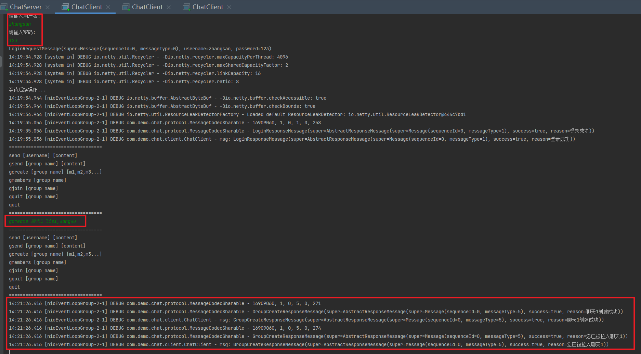Click the middle ChatClient tab's run icon
The image size is (641, 354).
[x=126, y=7]
